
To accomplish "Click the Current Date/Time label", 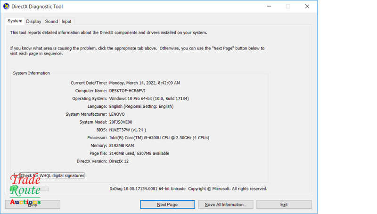I will [89, 83].
